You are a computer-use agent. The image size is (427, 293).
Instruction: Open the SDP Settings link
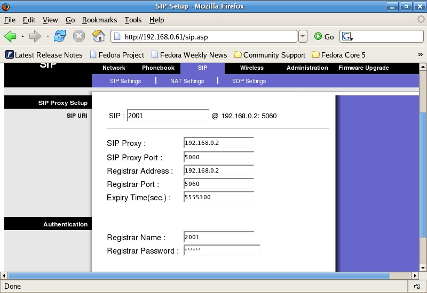(x=249, y=81)
